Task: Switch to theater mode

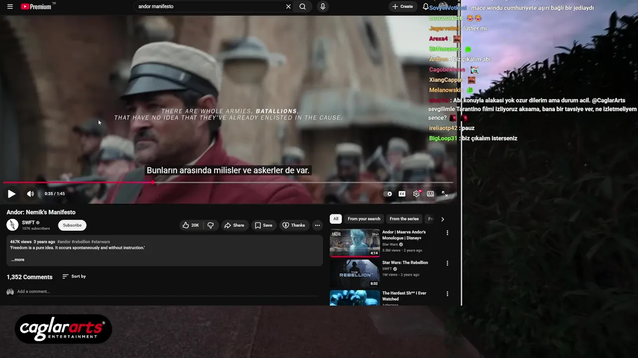Action: point(430,194)
